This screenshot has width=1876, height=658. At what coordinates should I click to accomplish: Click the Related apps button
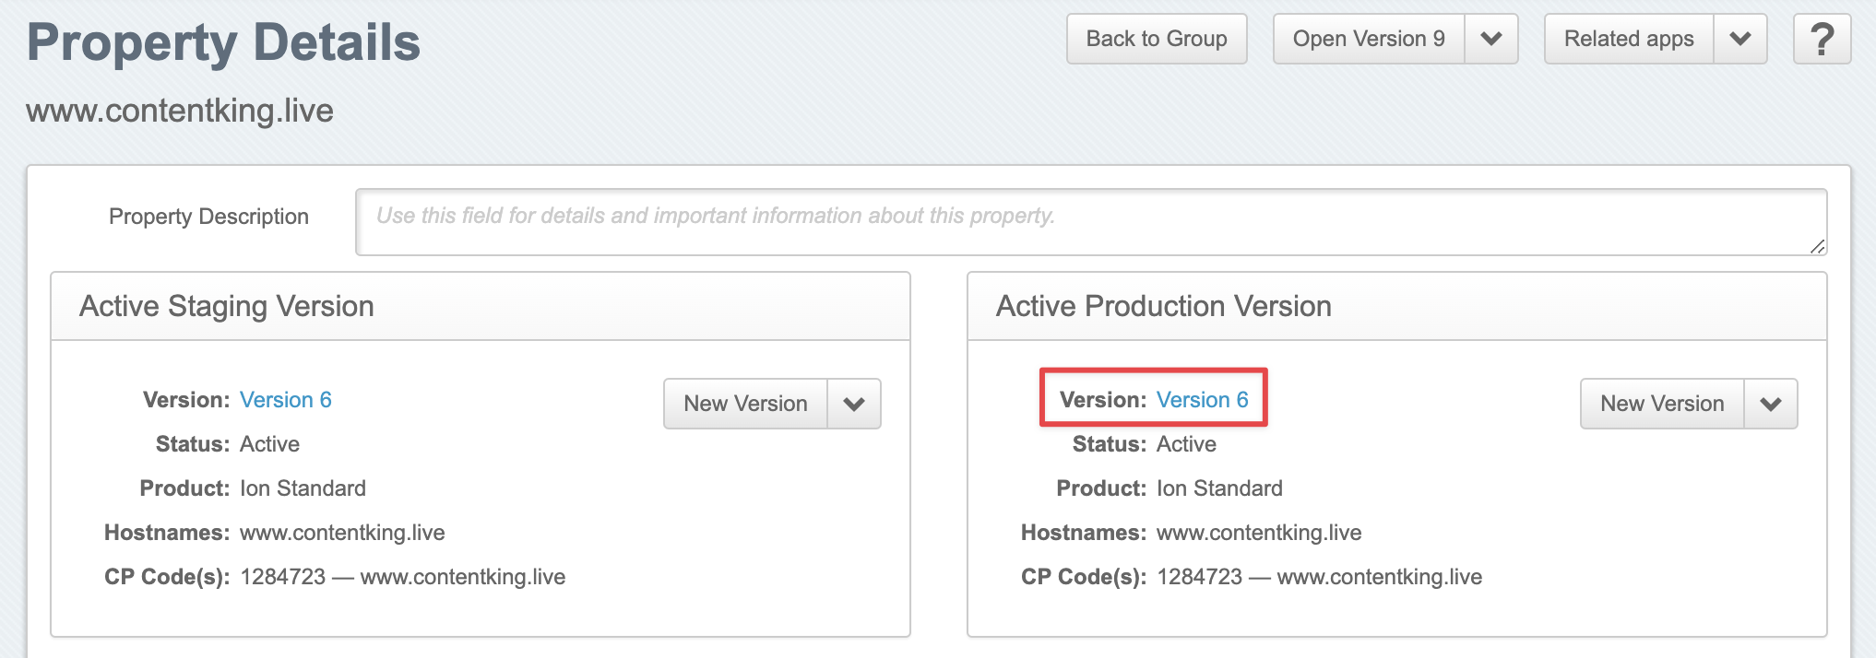[1629, 39]
